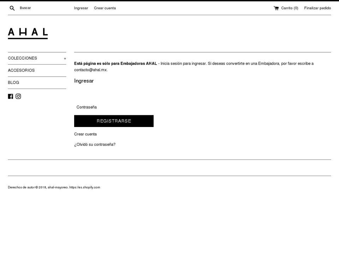
Task: Open the AHAL Instagram icon
Action: coord(18,96)
